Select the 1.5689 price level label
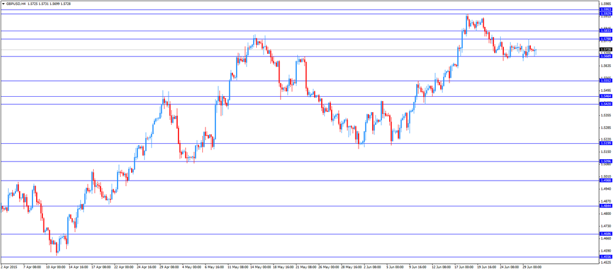613x270 pixels. click(x=605, y=56)
